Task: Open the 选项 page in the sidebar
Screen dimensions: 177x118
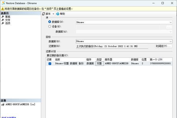Action: click(8, 23)
